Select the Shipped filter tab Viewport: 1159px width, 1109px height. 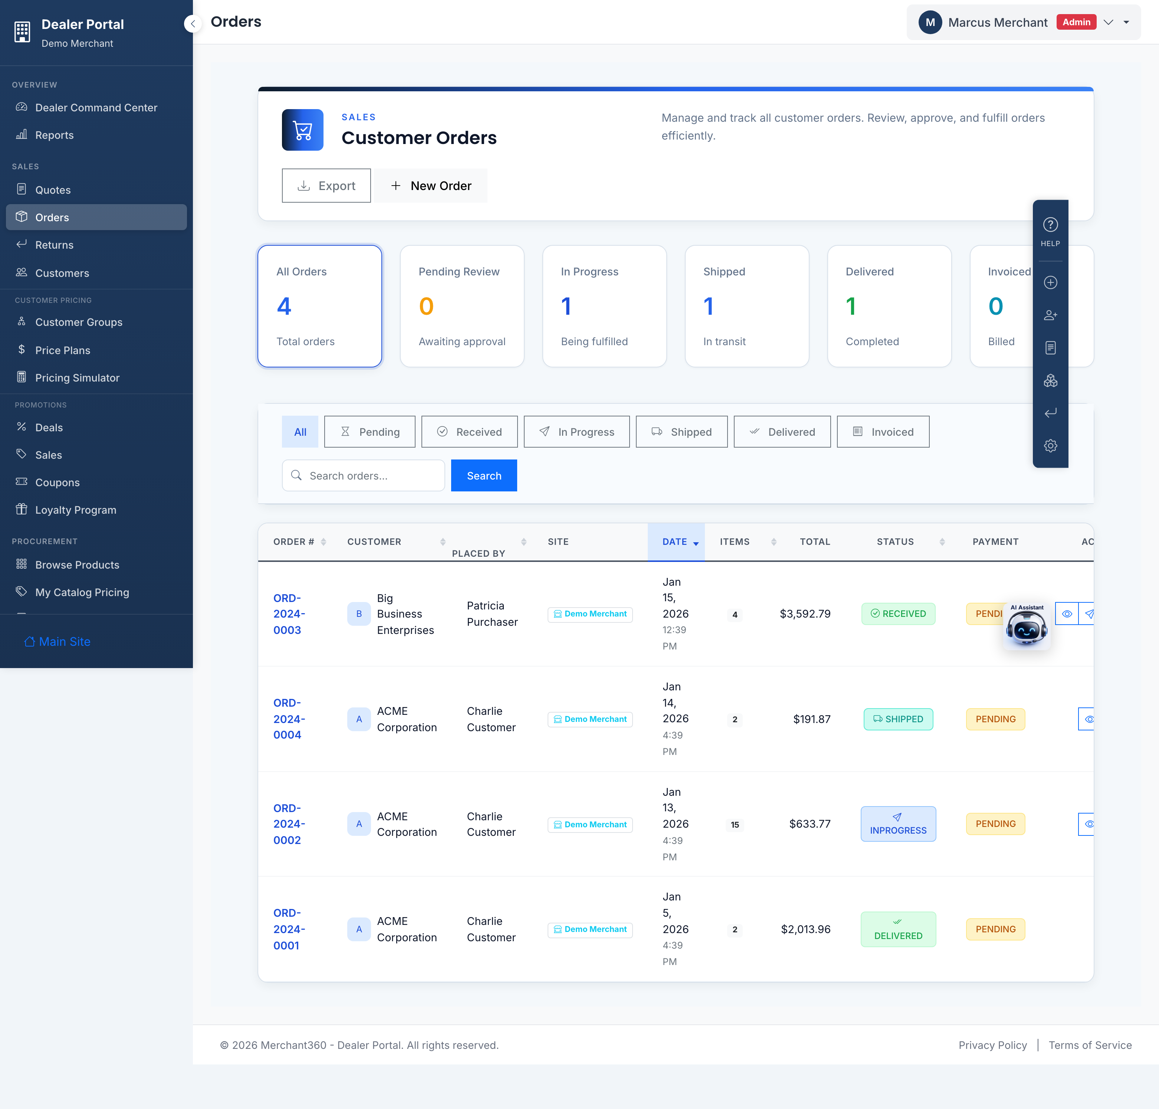(x=682, y=432)
